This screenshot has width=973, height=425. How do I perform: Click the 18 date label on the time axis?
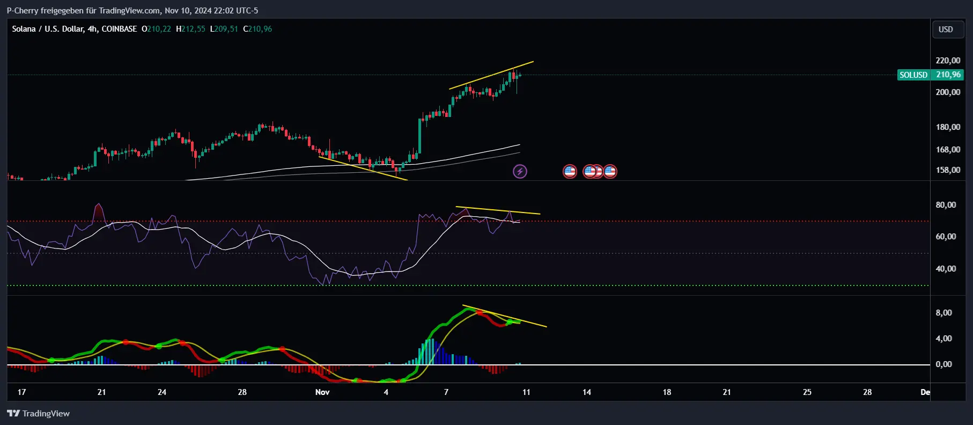click(667, 392)
